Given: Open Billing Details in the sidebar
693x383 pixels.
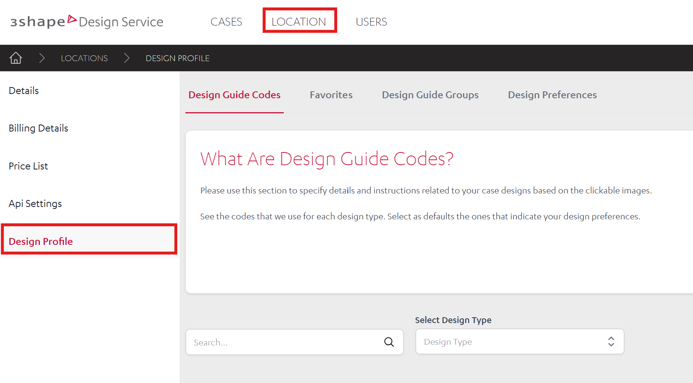Looking at the screenshot, I should 39,128.
